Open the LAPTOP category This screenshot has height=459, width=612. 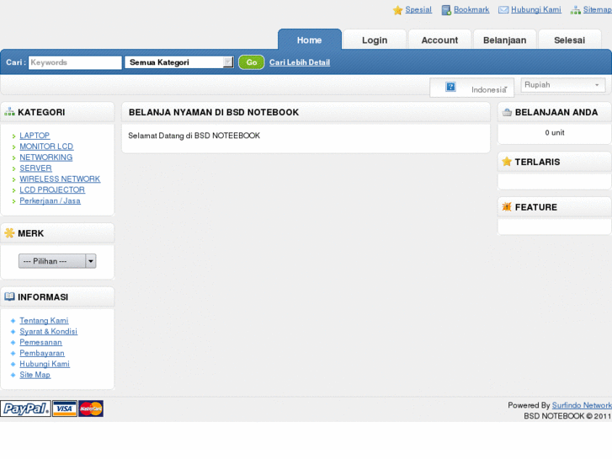click(35, 135)
